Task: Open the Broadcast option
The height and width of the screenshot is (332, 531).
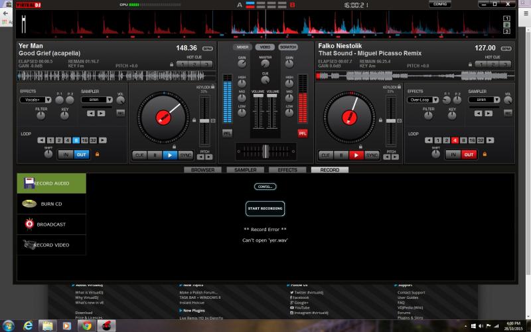Action: [52, 224]
